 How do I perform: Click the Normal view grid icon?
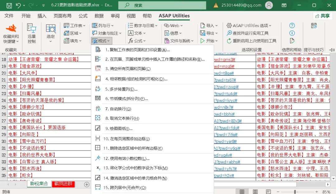tap(242, 192)
